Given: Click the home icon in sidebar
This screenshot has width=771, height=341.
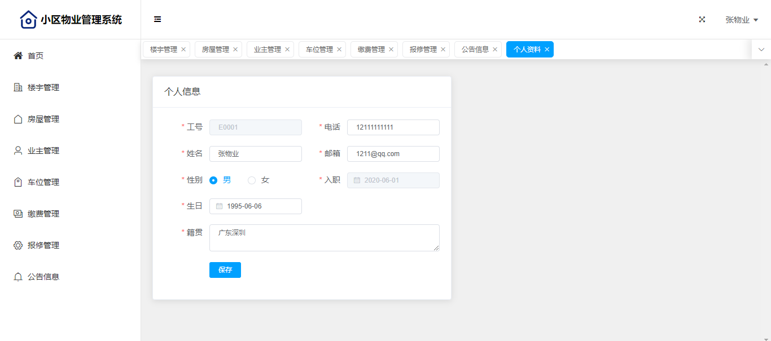Looking at the screenshot, I should (x=18, y=56).
